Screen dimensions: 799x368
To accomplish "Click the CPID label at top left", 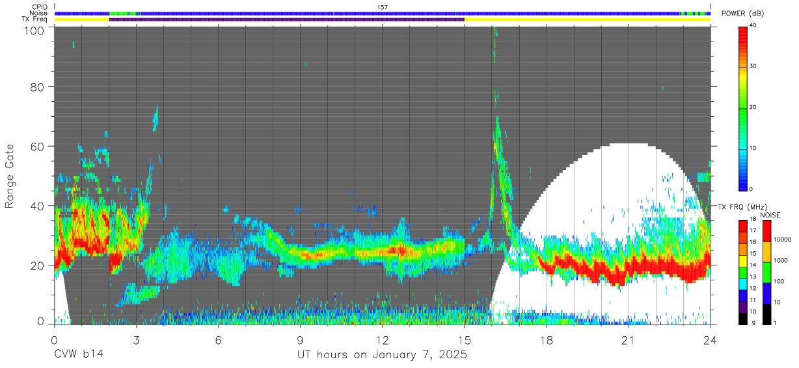I will pos(40,7).
